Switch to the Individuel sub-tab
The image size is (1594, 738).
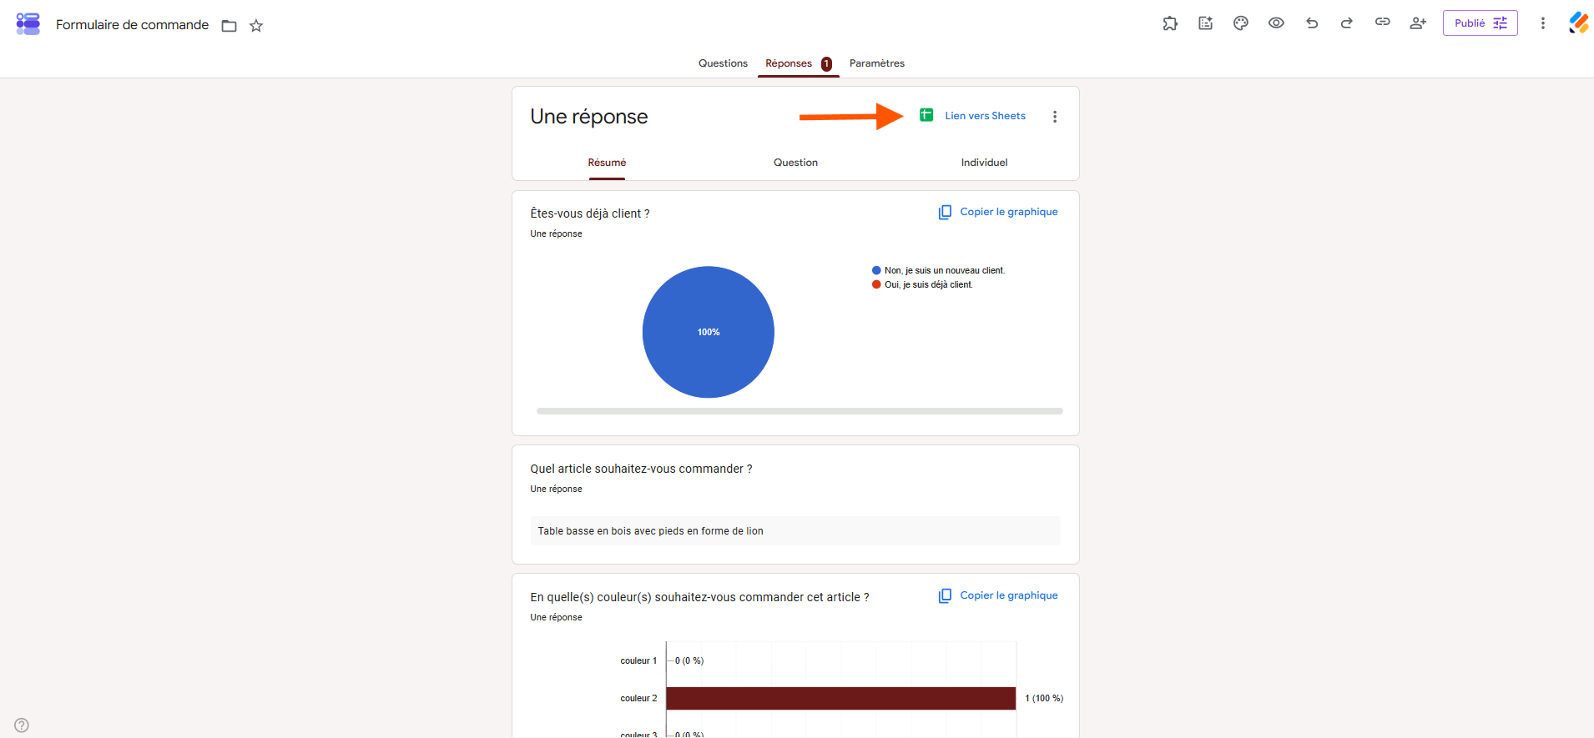pyautogui.click(x=984, y=163)
